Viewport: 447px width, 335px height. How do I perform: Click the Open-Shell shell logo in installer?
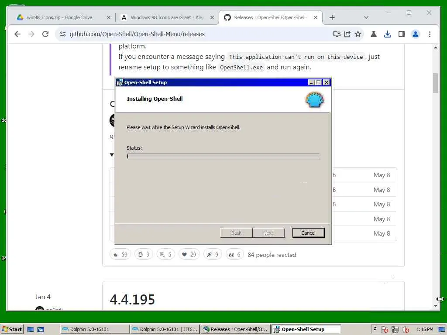315,99
